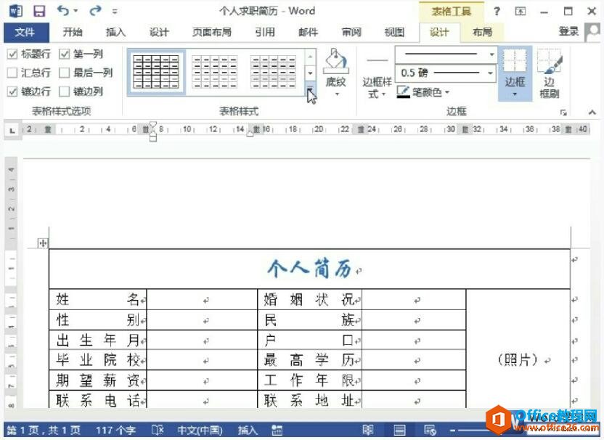Uncheck the 标题行 checkbox
This screenshot has width=604, height=440.
click(12, 54)
